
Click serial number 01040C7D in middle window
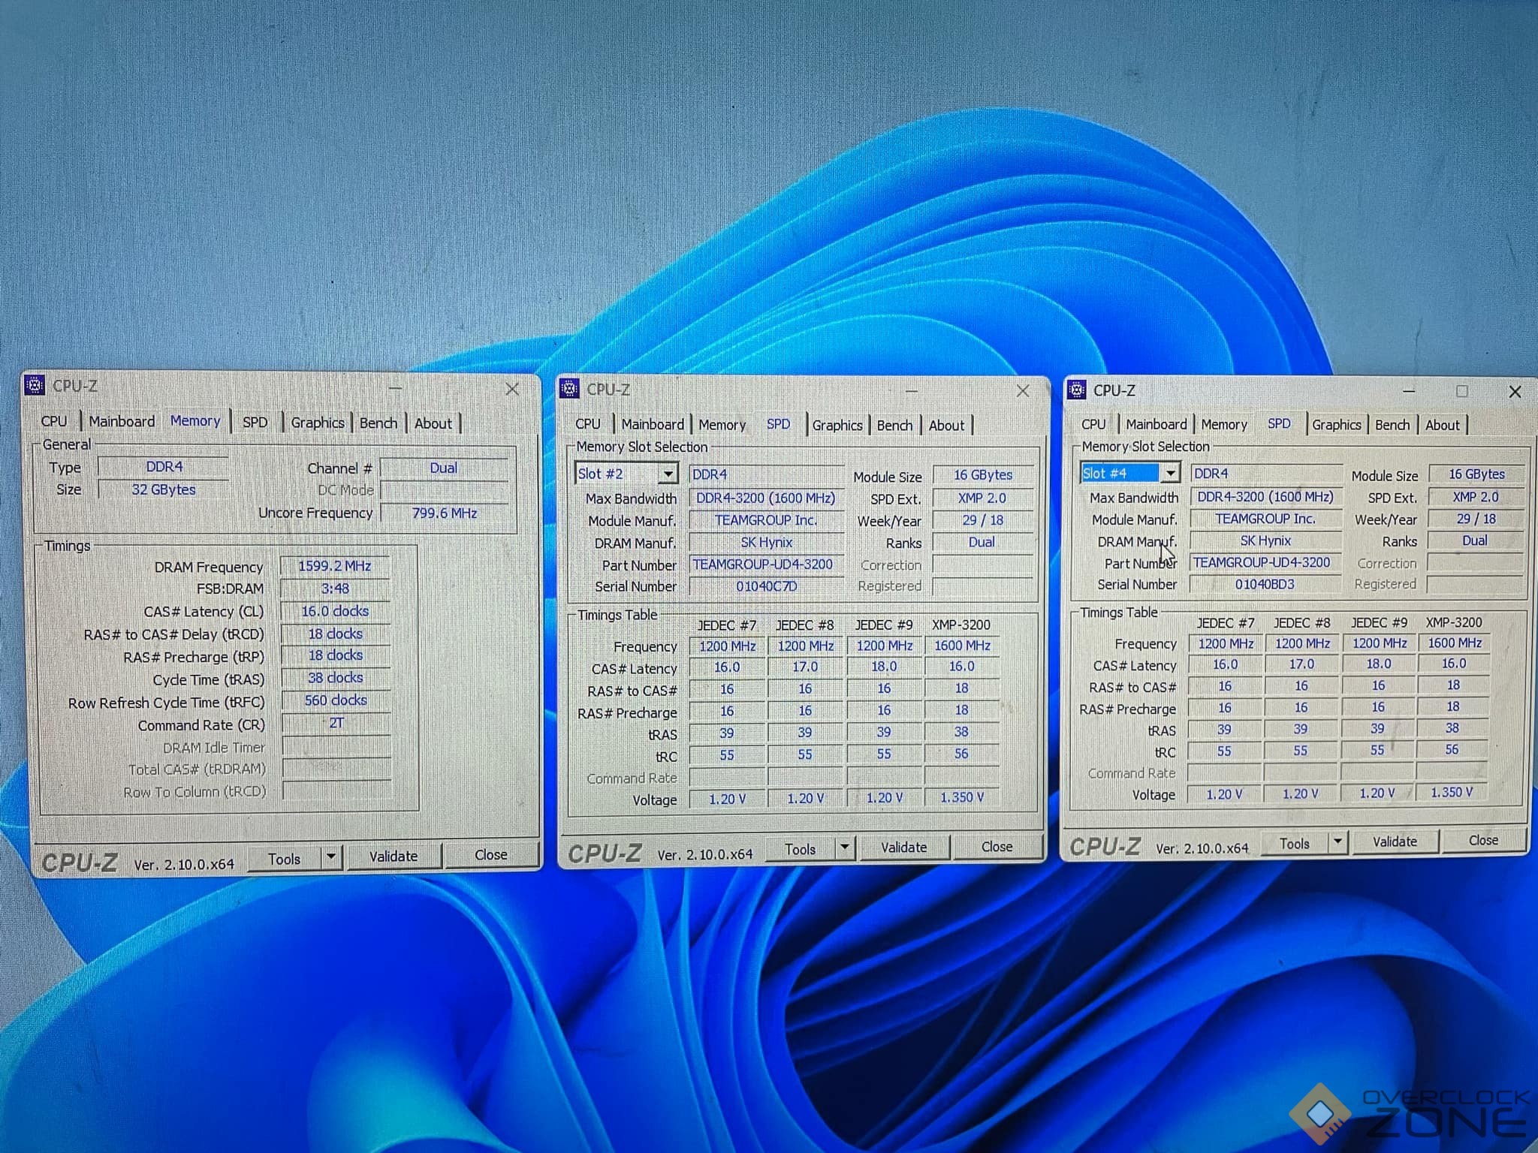767,586
